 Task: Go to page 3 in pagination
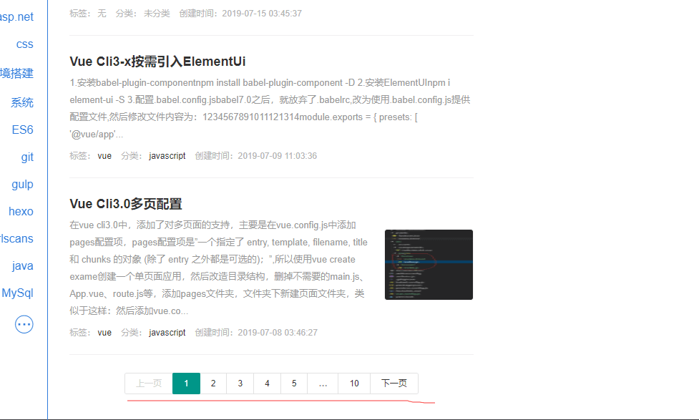tap(240, 384)
